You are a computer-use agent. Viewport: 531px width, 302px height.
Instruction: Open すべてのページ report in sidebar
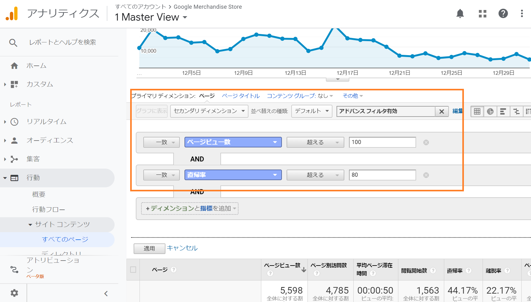65,239
